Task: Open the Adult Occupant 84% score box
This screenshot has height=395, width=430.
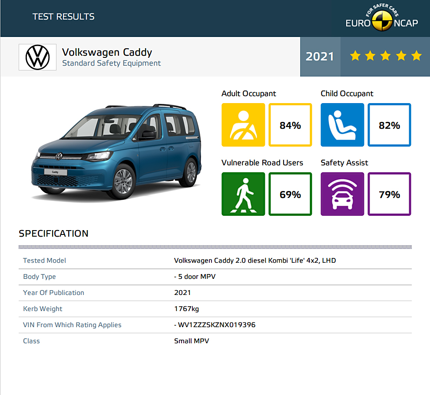Action: [290, 125]
